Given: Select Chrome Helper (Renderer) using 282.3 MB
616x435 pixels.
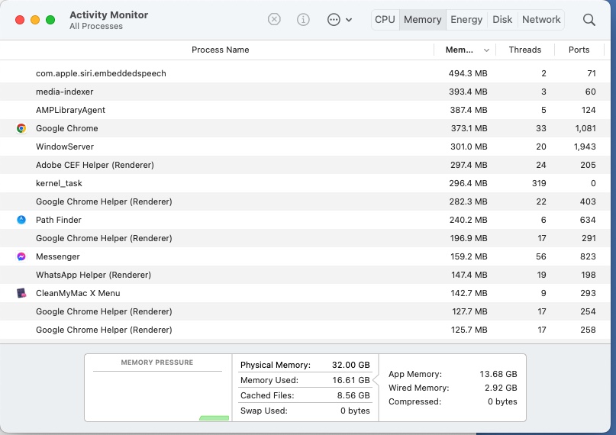Looking at the screenshot, I should pos(104,201).
